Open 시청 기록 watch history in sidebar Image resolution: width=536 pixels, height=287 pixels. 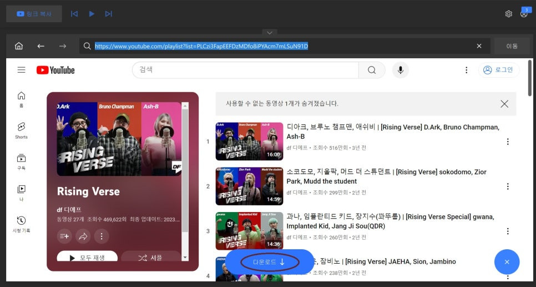click(21, 224)
